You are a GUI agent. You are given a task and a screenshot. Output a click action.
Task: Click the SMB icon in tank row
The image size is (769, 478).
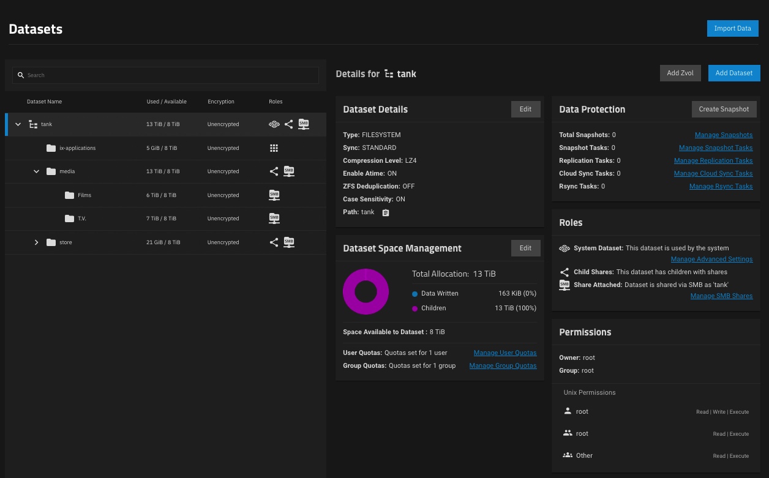pos(304,124)
